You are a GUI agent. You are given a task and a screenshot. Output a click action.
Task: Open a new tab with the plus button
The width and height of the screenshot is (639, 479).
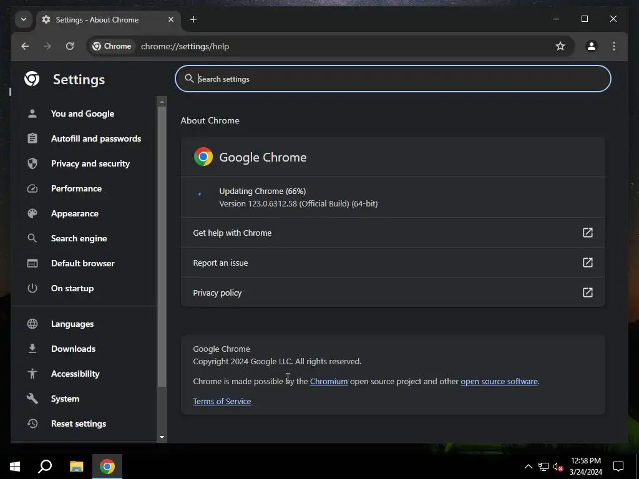[x=193, y=19]
